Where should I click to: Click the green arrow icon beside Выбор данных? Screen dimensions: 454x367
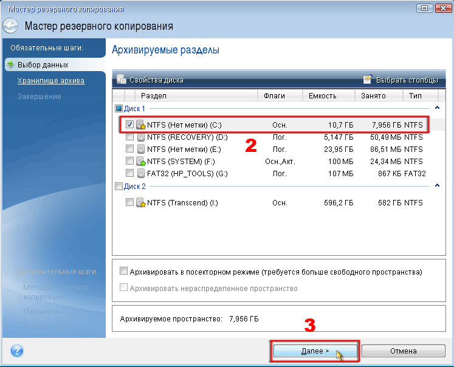coord(10,64)
